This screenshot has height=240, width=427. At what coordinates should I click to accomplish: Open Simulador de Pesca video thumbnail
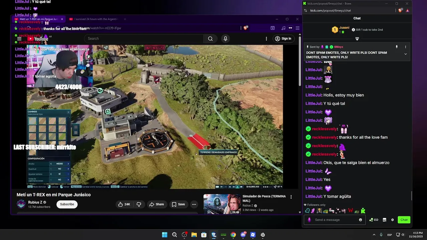222,204
